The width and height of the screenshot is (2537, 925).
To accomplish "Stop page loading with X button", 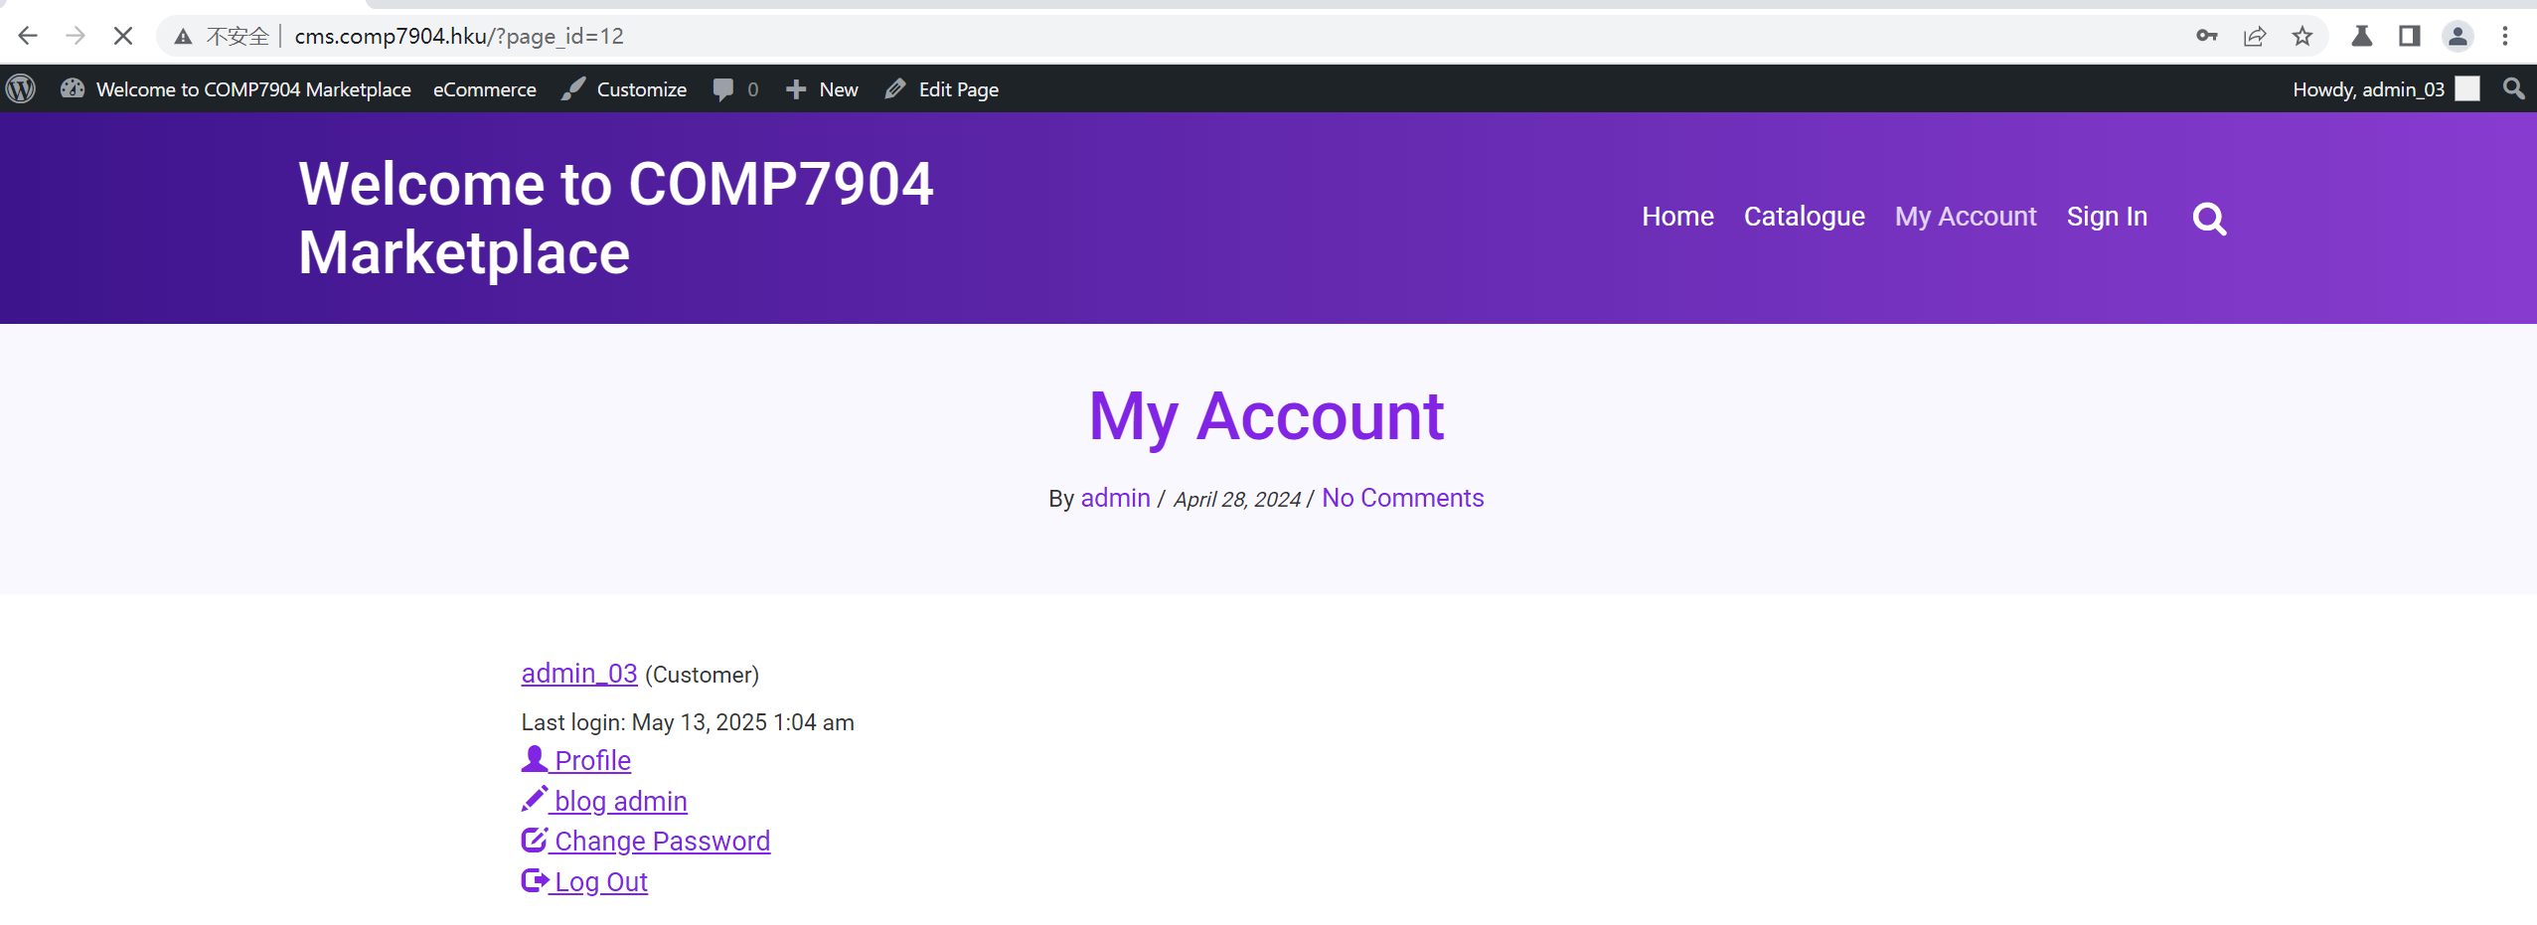I will click(x=123, y=37).
